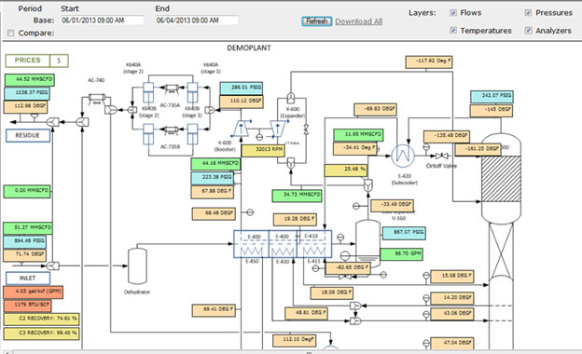Click the 44.52 MMSCFD residue flow tag
Screen dimensions: 582x354
pyautogui.click(x=30, y=80)
